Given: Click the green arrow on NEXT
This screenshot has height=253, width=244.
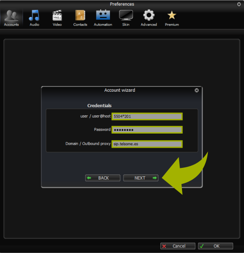Looking at the screenshot, I should point(155,178).
